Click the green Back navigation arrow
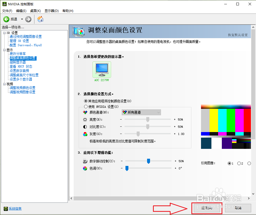Viewport: 256px width, 215px height. (x=6, y=19)
